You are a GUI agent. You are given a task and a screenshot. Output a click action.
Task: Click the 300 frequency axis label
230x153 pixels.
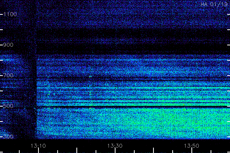coord(8,137)
